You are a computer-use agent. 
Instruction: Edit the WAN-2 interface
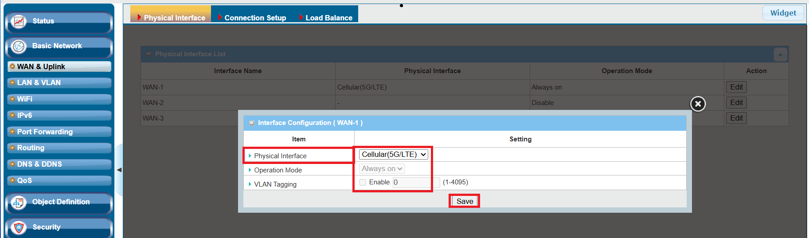(736, 103)
